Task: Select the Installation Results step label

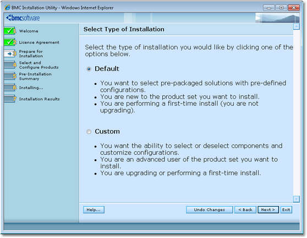Action: [40, 99]
